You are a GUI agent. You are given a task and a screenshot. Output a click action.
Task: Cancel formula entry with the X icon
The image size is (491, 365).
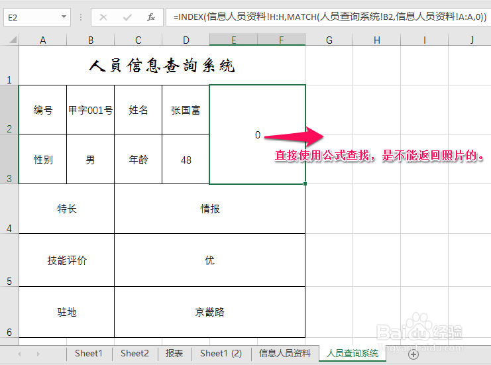[x=103, y=17]
